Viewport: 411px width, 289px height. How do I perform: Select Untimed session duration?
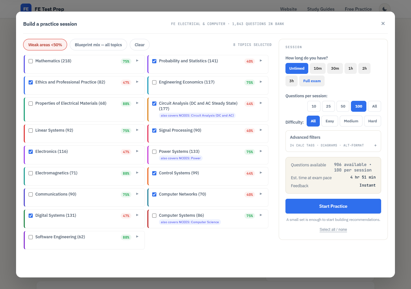point(297,68)
